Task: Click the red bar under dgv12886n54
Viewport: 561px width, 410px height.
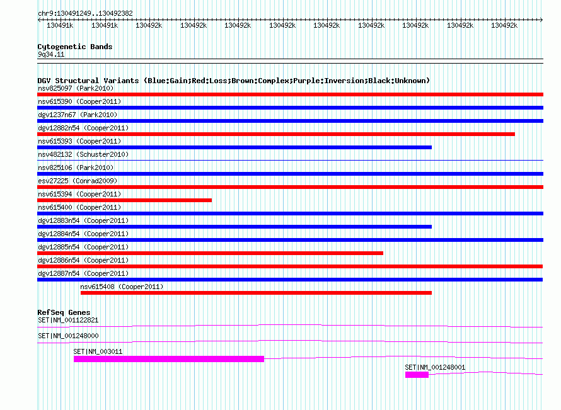Action: coord(290,266)
